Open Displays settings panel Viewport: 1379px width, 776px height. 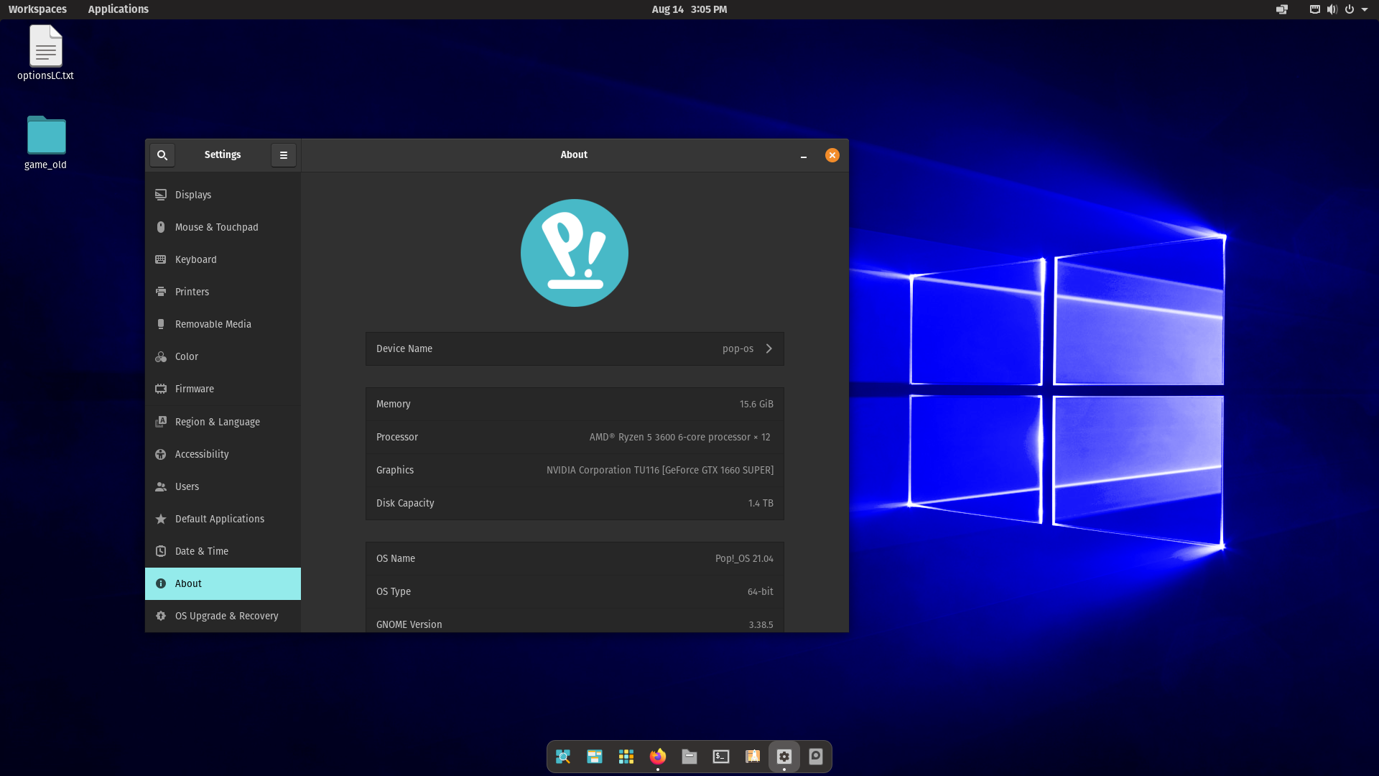coord(193,195)
